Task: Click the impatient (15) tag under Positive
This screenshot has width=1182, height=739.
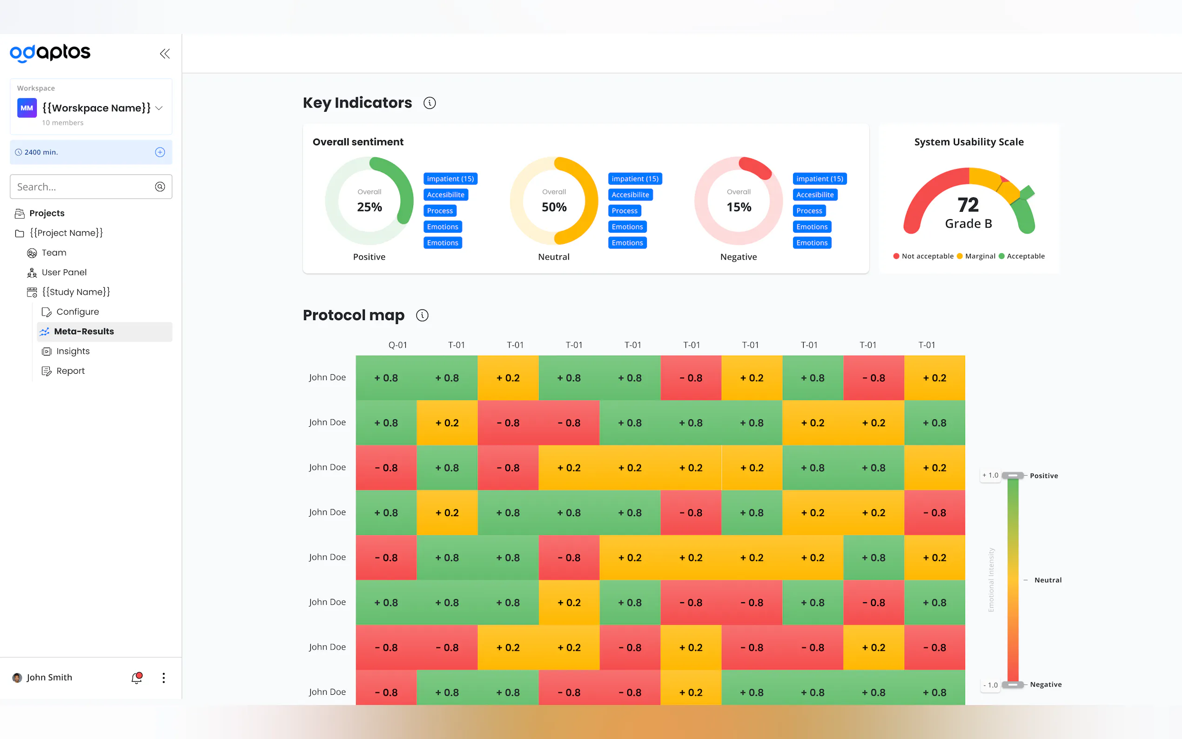Action: click(x=450, y=179)
